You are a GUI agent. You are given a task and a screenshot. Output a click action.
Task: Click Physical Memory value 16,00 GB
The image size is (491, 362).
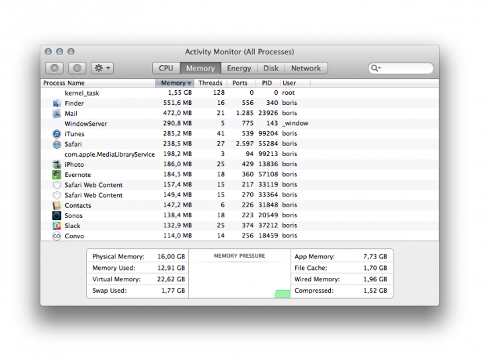(x=171, y=256)
